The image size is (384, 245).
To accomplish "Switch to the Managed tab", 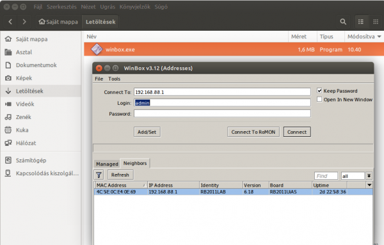I will [107, 164].
